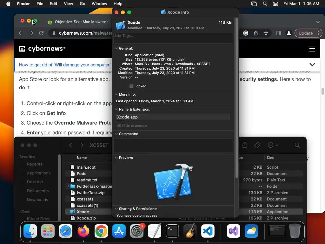Screen dimensions: 325x244
Task: Open Google Chrome from the dock
Action: (101, 231)
